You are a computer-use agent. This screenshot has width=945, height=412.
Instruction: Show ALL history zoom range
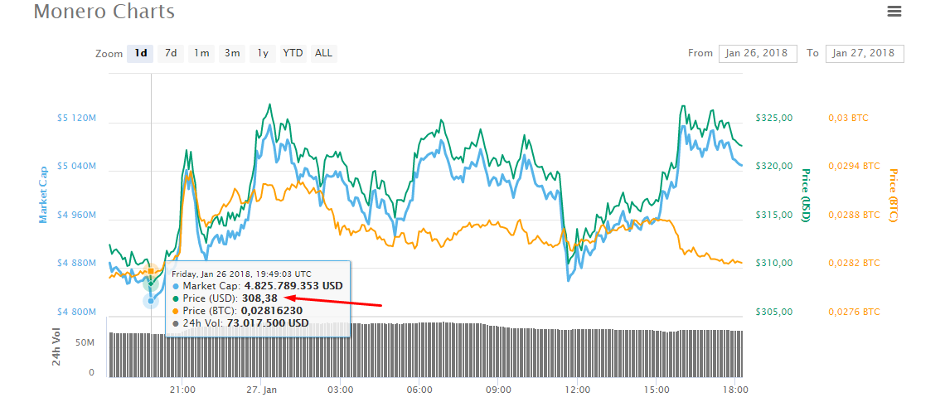click(323, 53)
